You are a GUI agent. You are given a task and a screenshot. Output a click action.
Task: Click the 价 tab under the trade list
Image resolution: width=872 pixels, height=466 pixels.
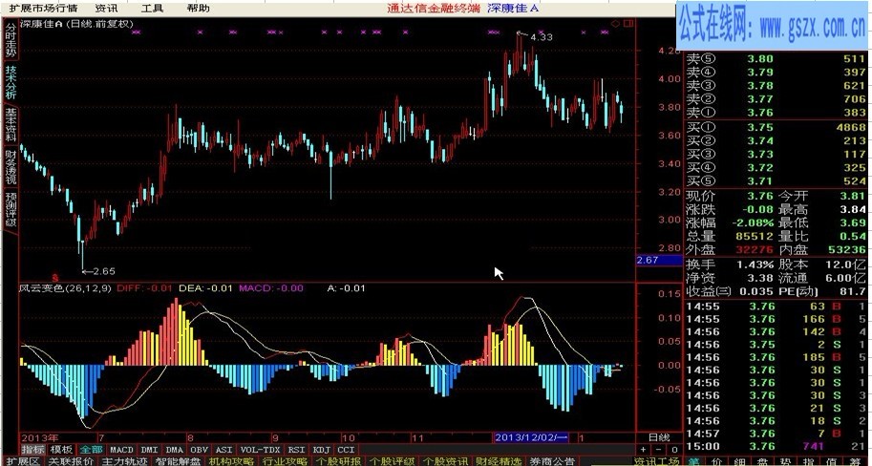point(717,461)
